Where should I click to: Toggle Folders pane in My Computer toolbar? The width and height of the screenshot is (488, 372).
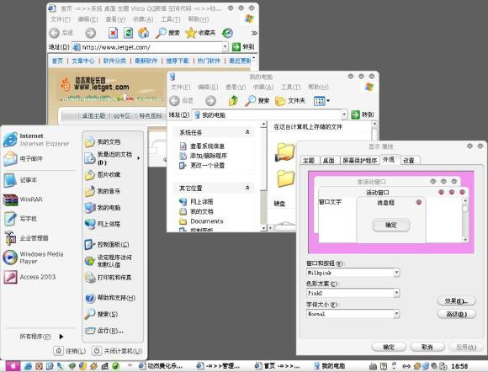click(290, 100)
